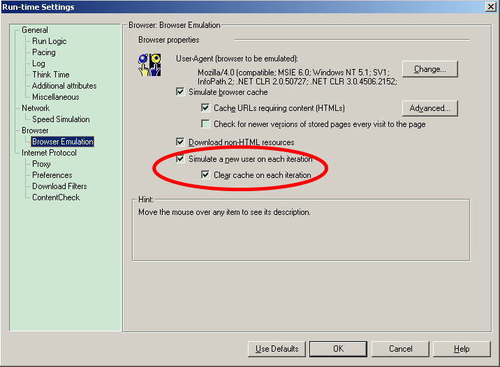
Task: Open Think Time settings
Action: 51,75
